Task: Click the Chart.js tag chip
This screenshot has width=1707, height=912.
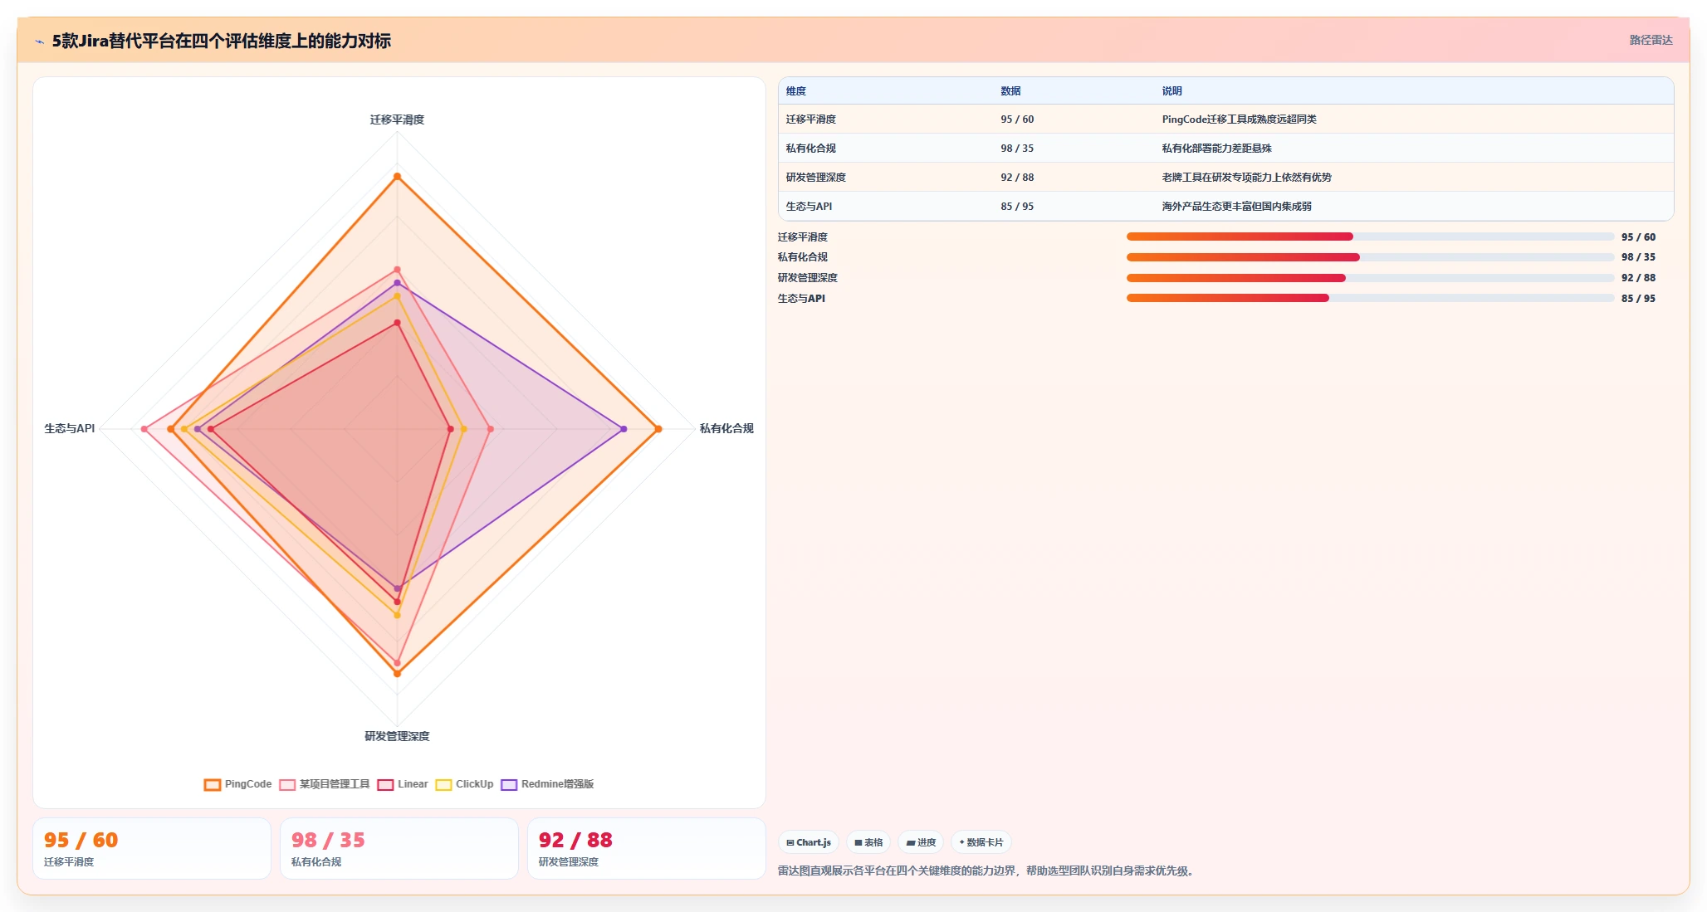Action: click(809, 842)
